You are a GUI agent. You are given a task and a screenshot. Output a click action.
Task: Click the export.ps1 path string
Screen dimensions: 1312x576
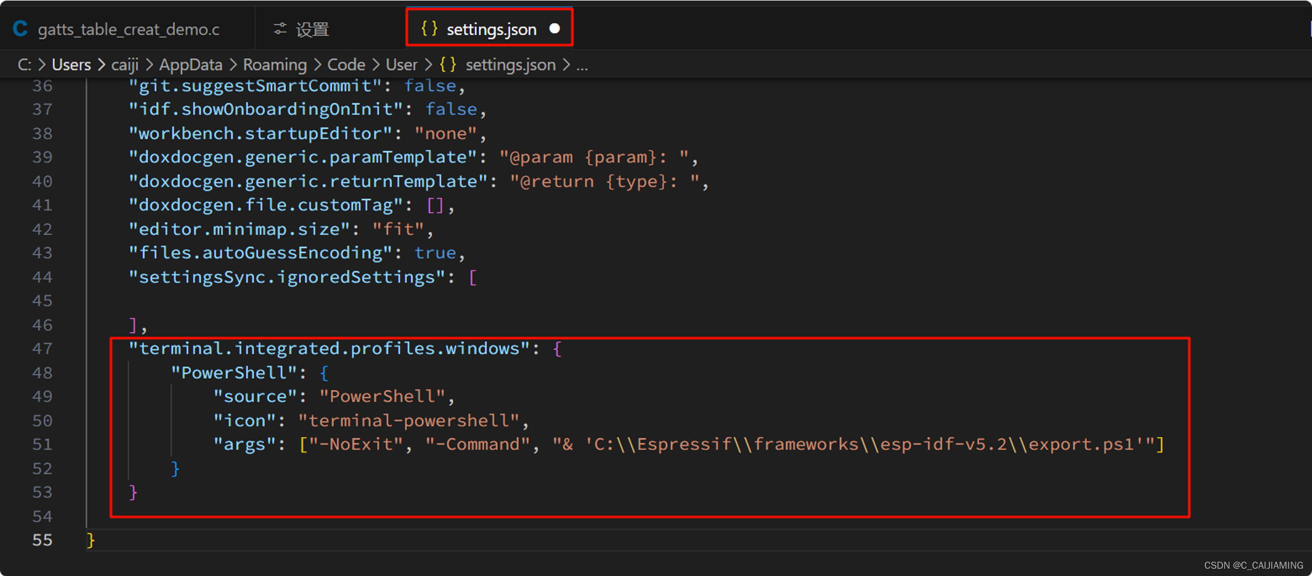853,444
